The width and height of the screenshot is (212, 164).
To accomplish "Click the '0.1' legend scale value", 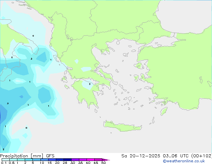I will click(x=4, y=163).
